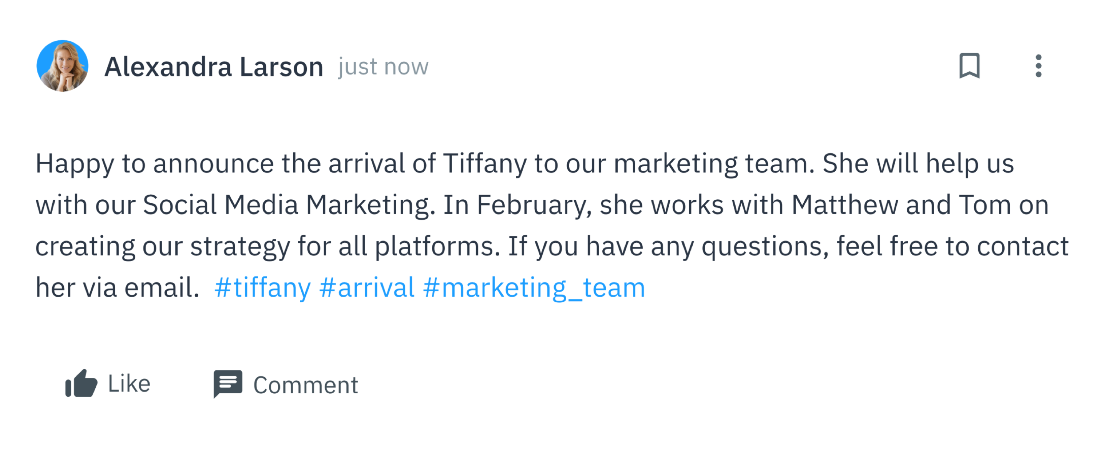Click "Social Media Marketing" in the post

286,205
